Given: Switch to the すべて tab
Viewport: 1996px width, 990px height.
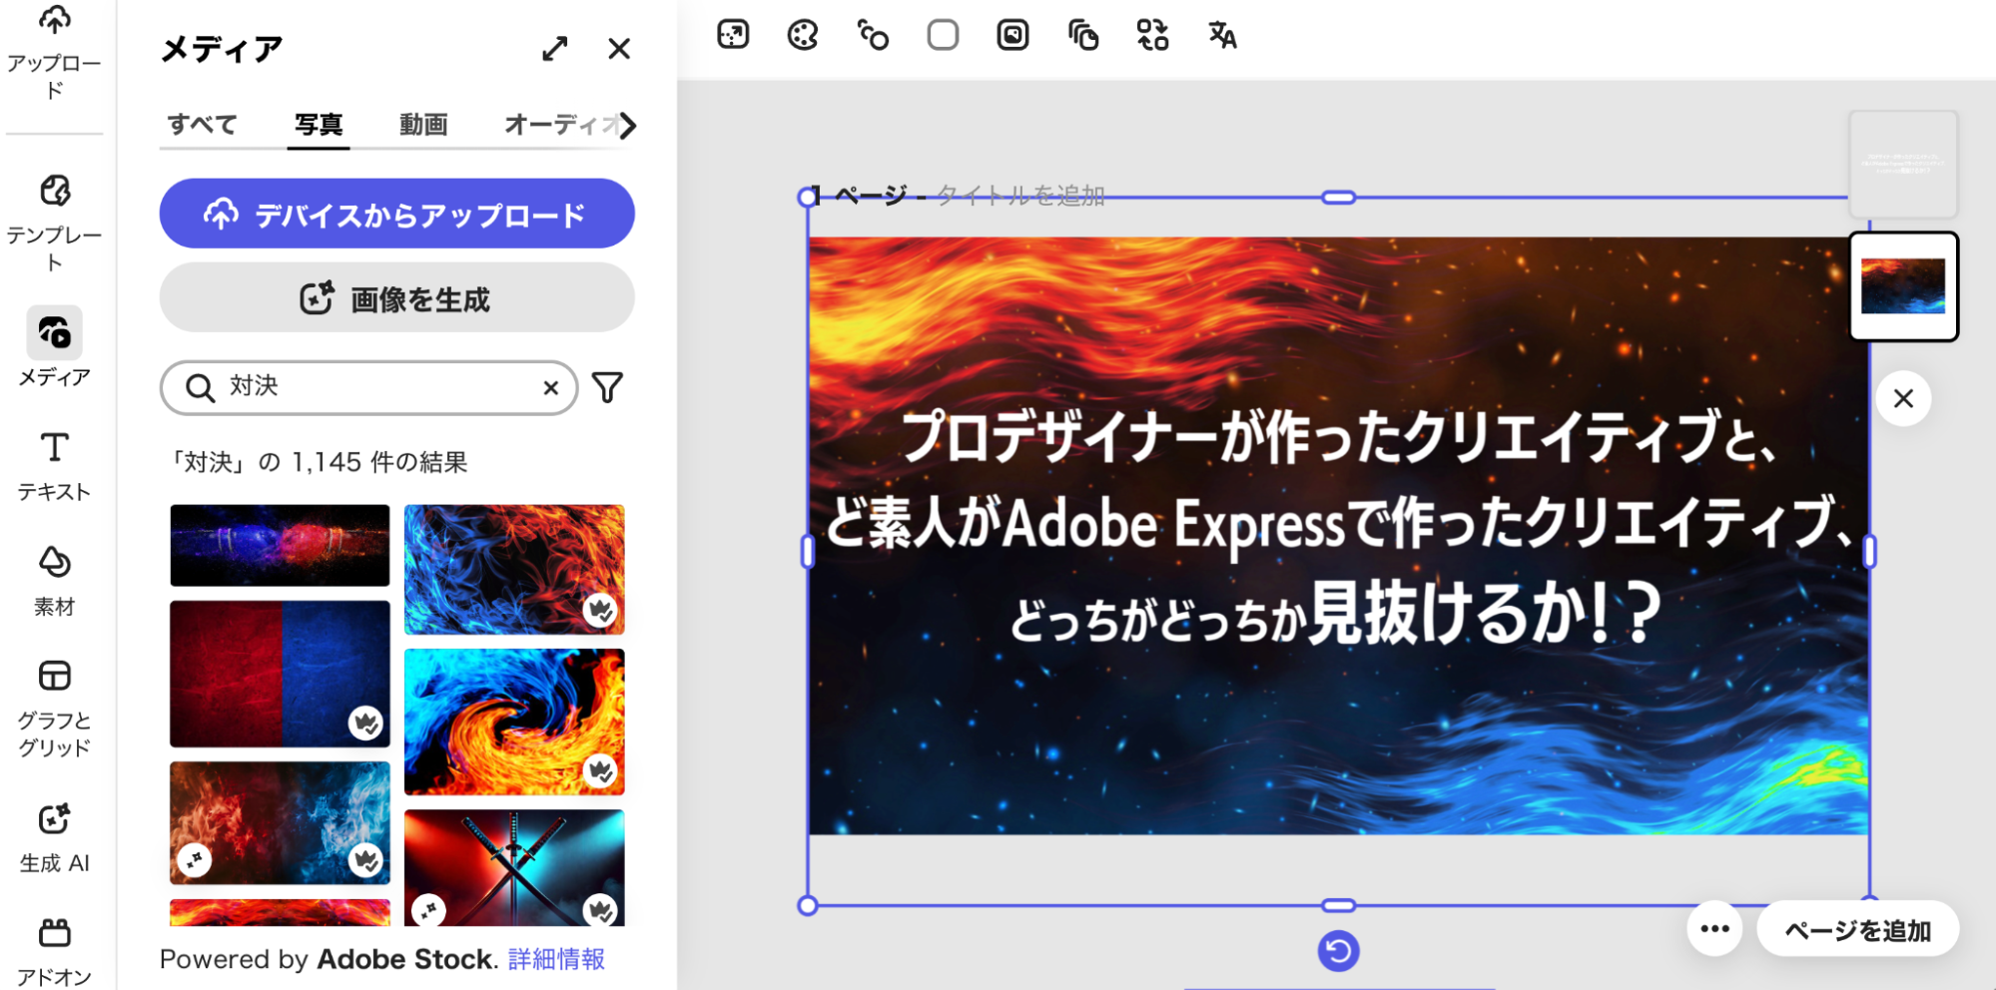Looking at the screenshot, I should coord(203,125).
